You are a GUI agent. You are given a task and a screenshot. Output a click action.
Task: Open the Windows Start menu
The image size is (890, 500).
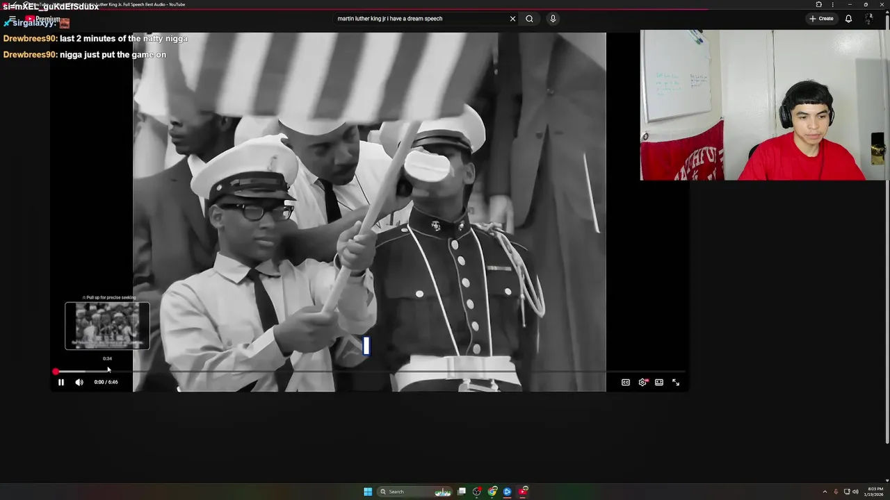click(x=368, y=492)
